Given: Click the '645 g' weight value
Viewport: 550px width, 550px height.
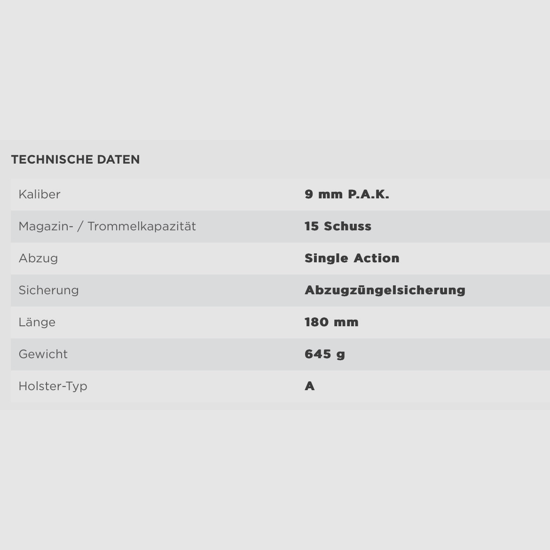Looking at the screenshot, I should [x=325, y=354].
